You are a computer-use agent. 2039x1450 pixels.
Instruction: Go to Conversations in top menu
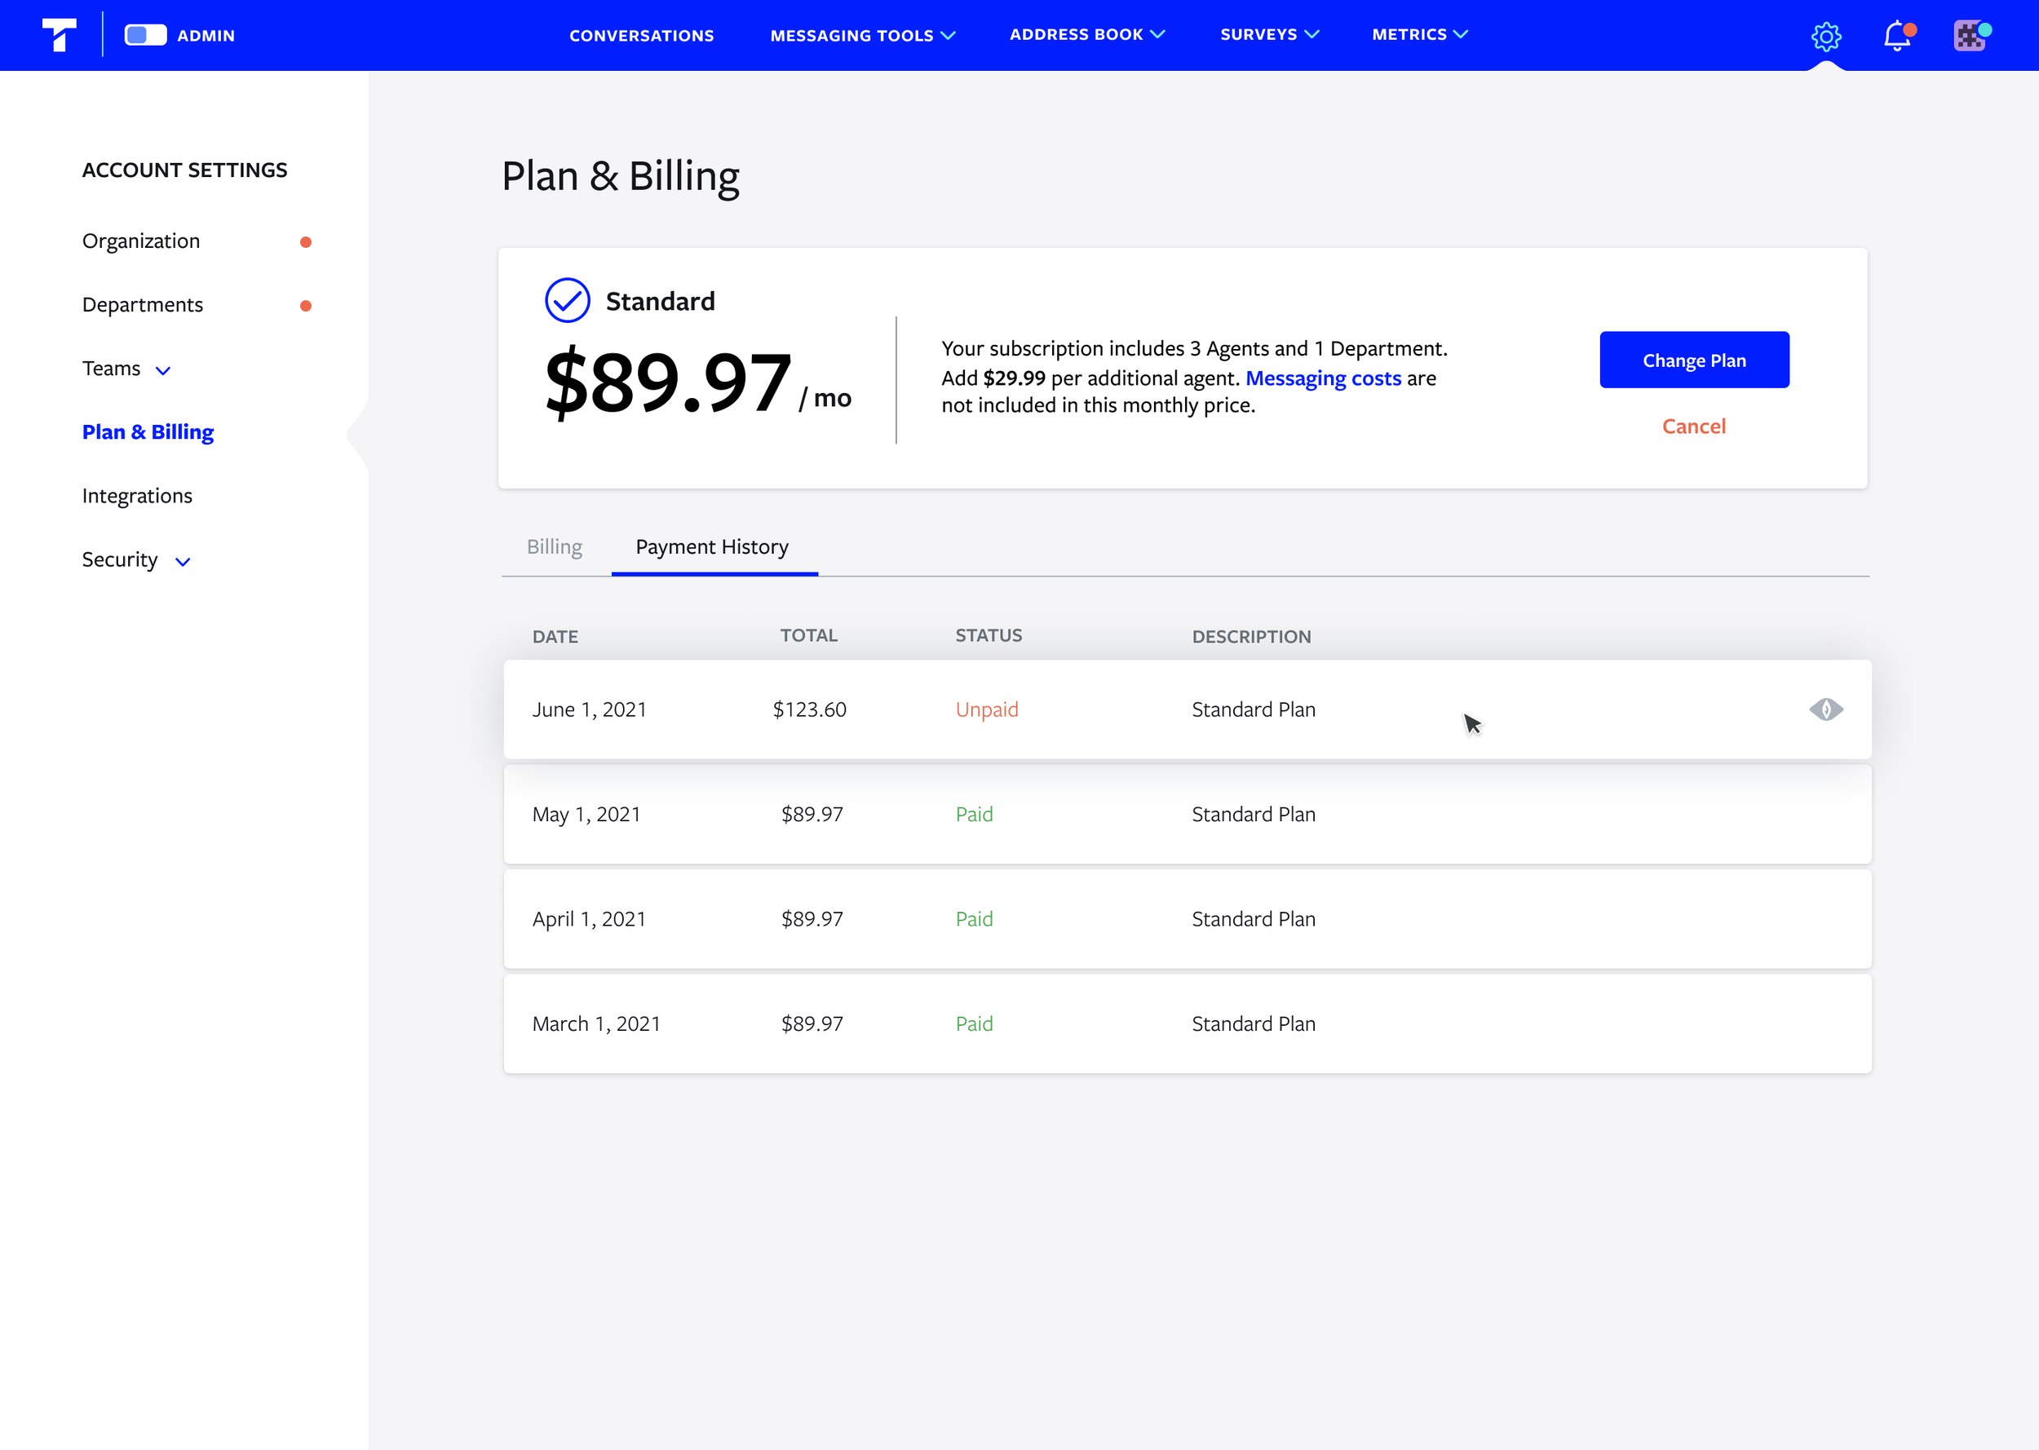pyautogui.click(x=641, y=35)
